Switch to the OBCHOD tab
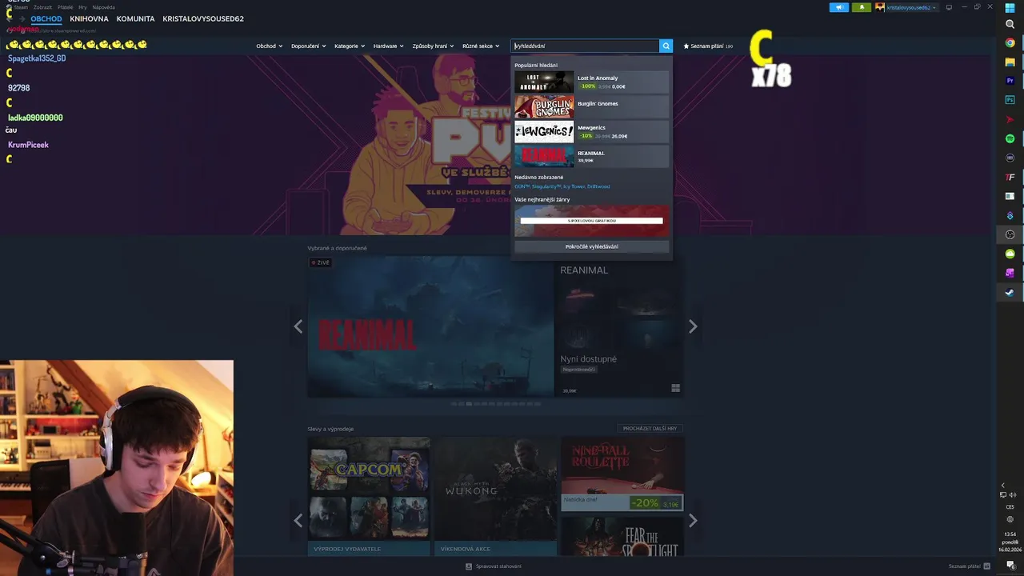This screenshot has height=576, width=1024. point(46,18)
